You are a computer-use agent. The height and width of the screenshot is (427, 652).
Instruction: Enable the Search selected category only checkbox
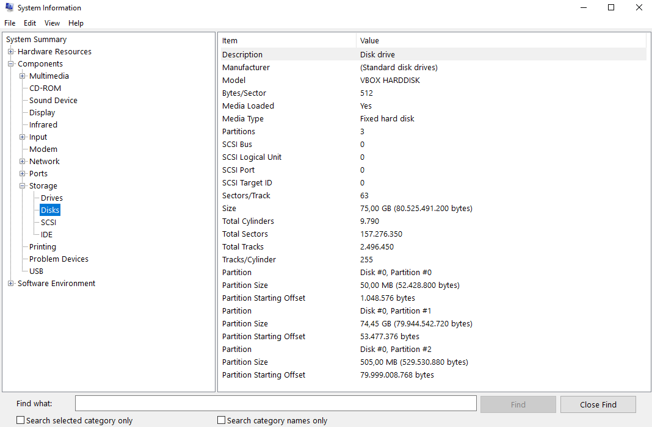click(x=20, y=420)
